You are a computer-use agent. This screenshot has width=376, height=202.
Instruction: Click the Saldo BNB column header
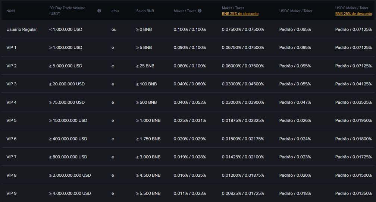pyautogui.click(x=145, y=11)
